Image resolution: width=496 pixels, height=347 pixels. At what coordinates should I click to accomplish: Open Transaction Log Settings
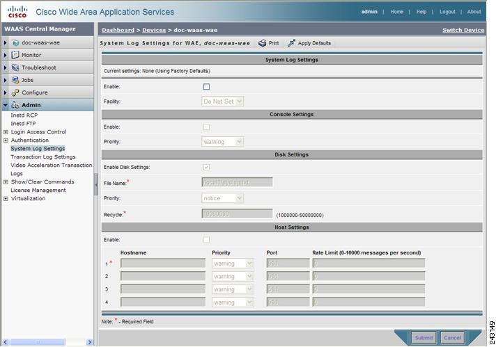pos(43,157)
